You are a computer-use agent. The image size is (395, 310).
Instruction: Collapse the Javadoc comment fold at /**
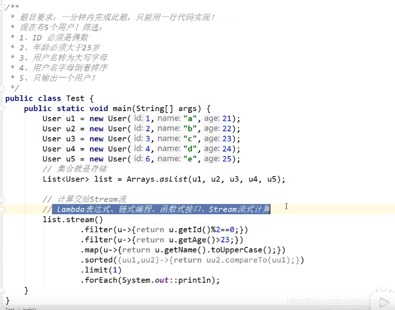(x=2, y=7)
